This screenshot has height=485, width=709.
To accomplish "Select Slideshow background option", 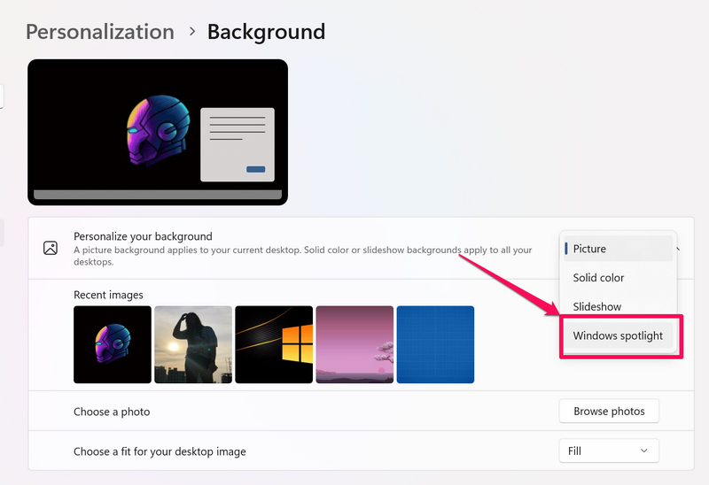I will coord(618,306).
